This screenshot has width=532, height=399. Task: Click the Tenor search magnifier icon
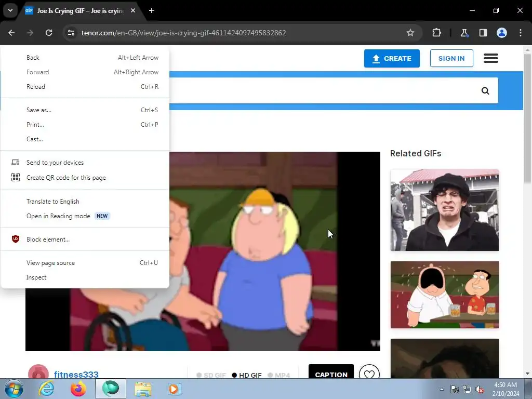click(x=485, y=90)
